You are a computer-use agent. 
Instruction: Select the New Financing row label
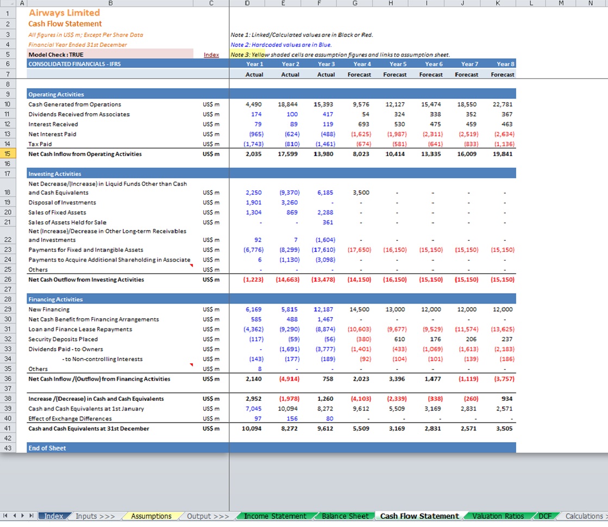click(x=49, y=309)
